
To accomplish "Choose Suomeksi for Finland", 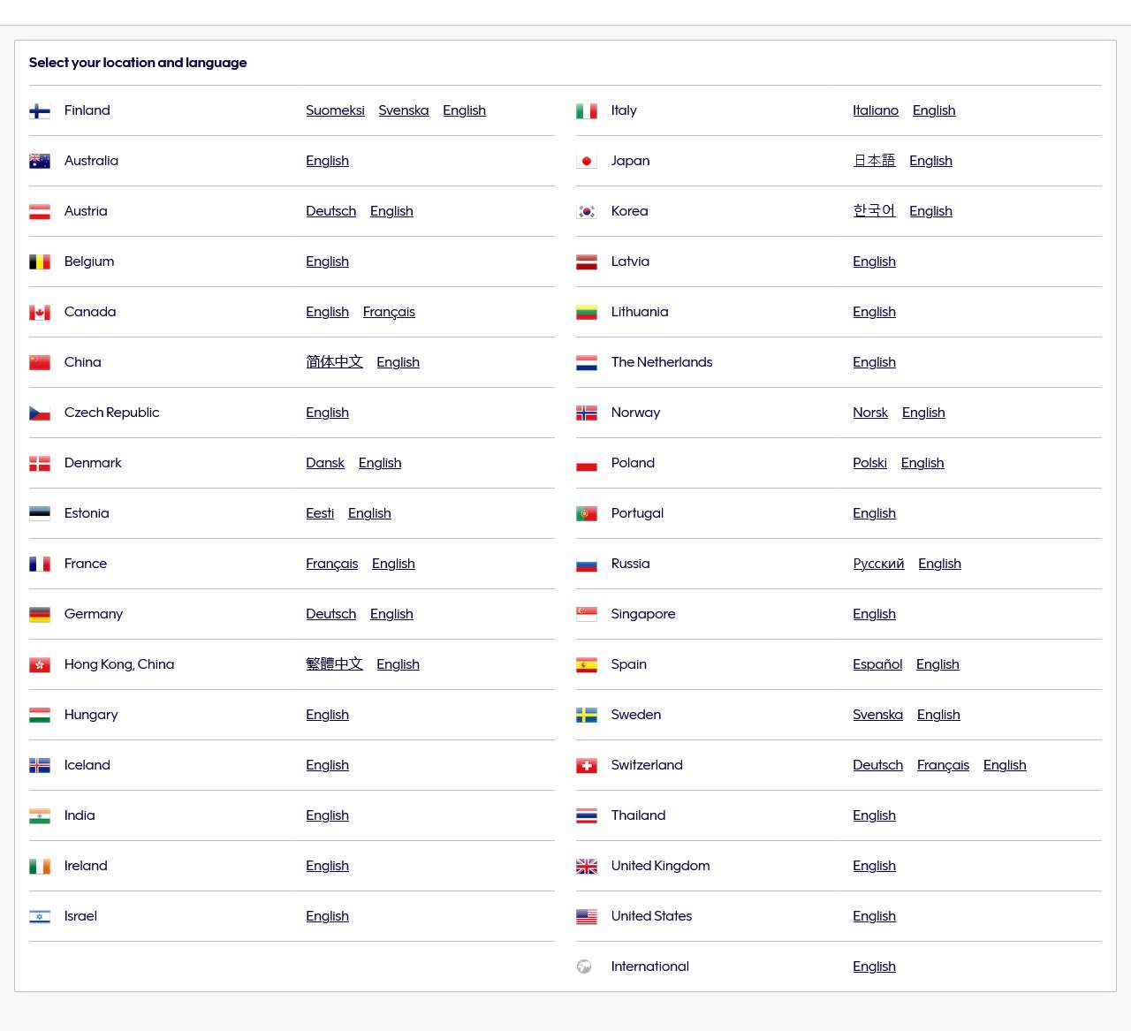I will coord(335,110).
